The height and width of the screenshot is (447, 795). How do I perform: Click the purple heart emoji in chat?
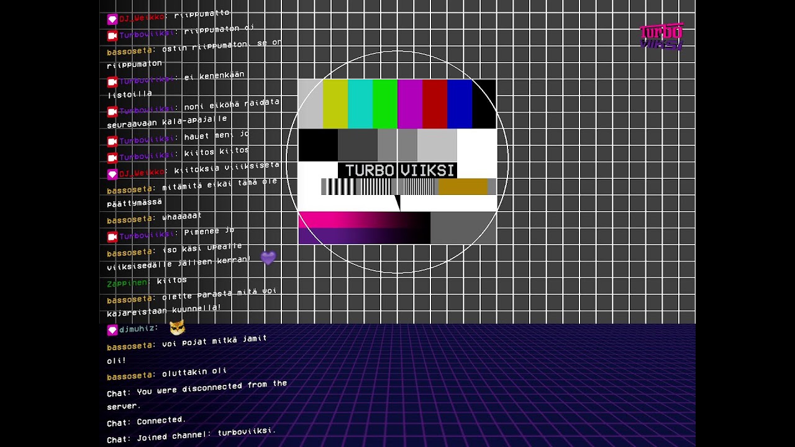(x=268, y=258)
